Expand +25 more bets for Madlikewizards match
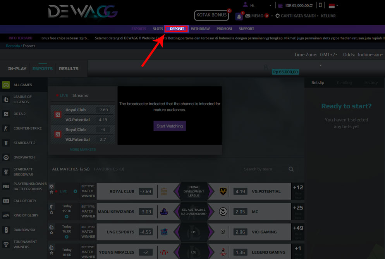Screen dimensions: 385x259 (x=298, y=212)
